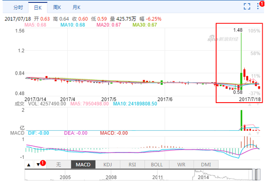The height and width of the screenshot is (183, 266).
Task: Click the 2017/7/18 date axis label
Action: coord(250,99)
